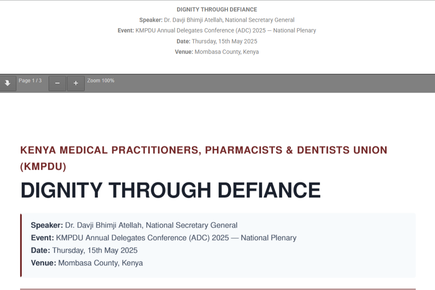Viewport: 435px width, 290px height.
Task: Select the Speaker line in the page header
Action: click(217, 20)
